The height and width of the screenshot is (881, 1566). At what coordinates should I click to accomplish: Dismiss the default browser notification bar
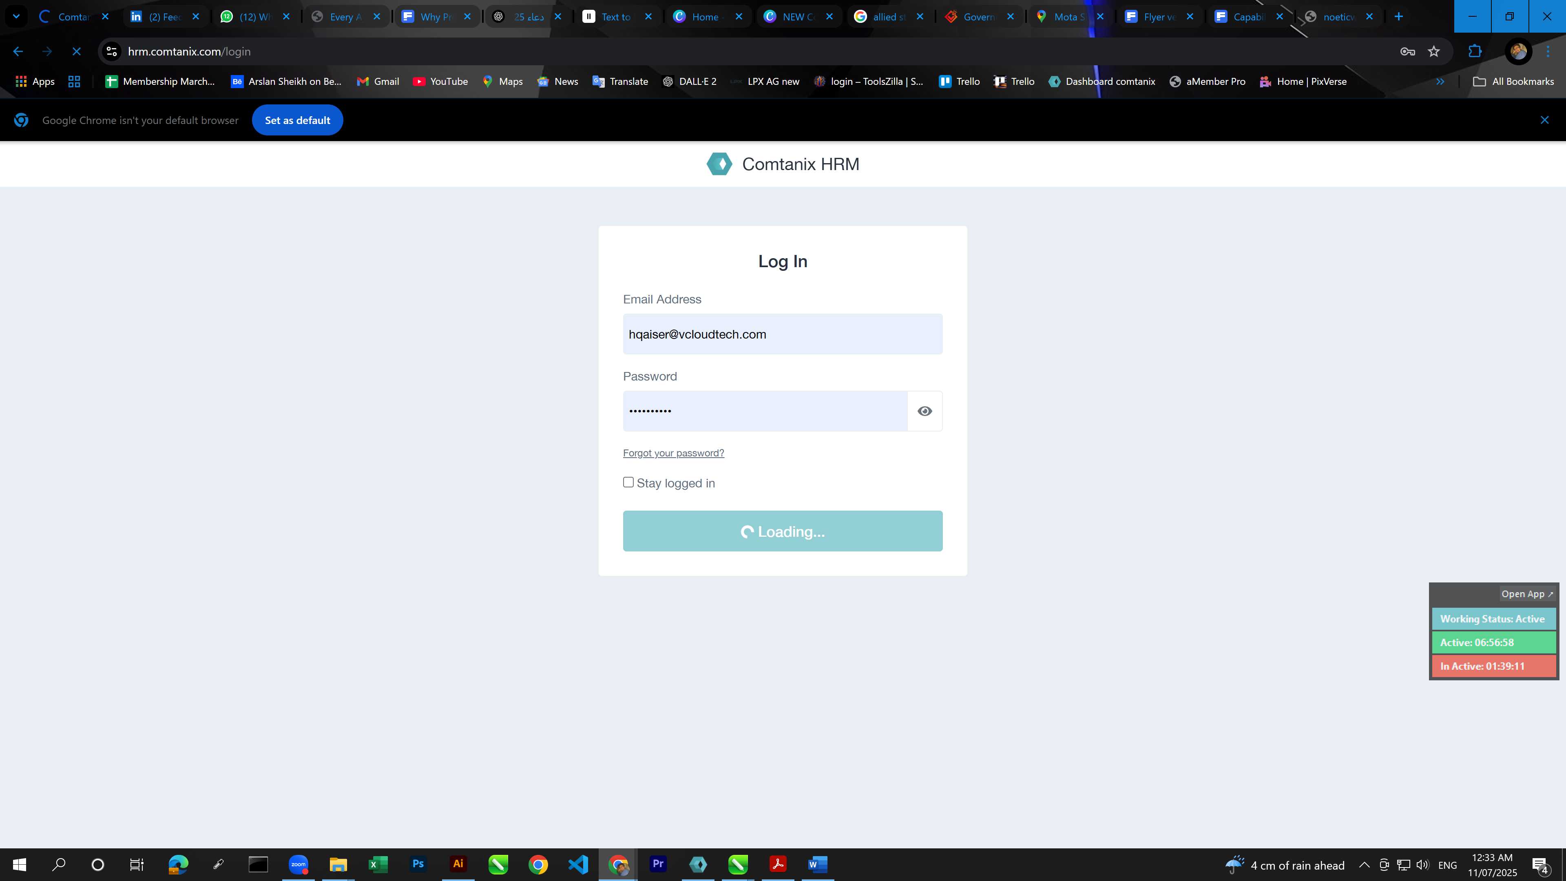1544,120
